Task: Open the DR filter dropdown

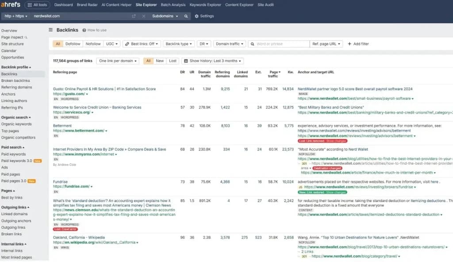Action: pyautogui.click(x=203, y=44)
